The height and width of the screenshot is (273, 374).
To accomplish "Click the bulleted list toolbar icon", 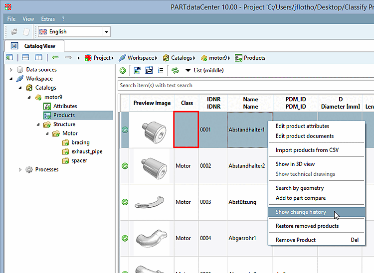I will coord(161,71).
